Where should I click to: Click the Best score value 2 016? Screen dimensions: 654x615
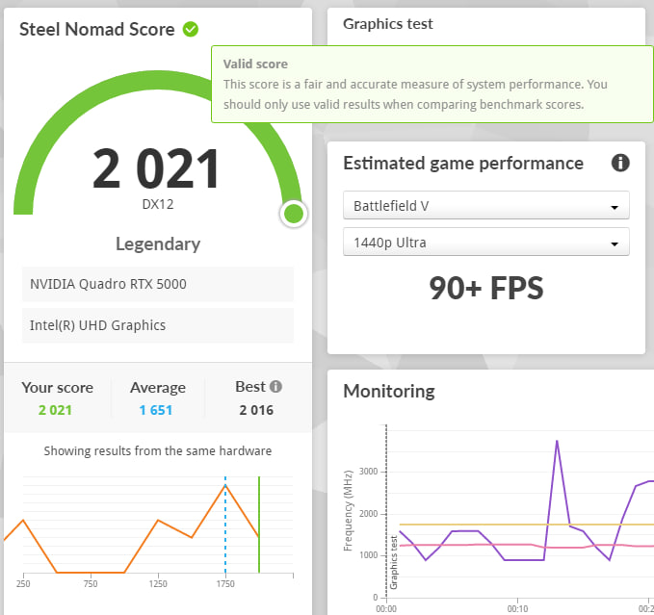[255, 410]
